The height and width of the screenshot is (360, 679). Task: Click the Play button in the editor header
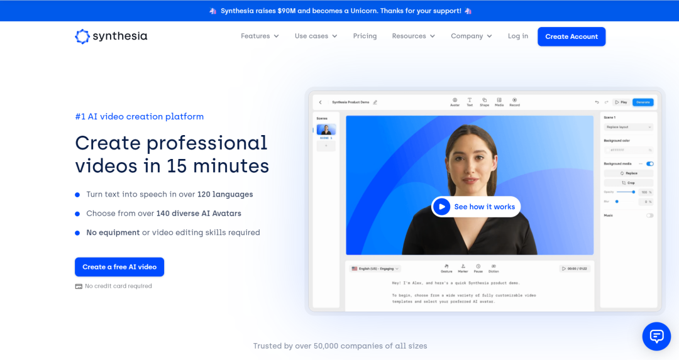[621, 102]
